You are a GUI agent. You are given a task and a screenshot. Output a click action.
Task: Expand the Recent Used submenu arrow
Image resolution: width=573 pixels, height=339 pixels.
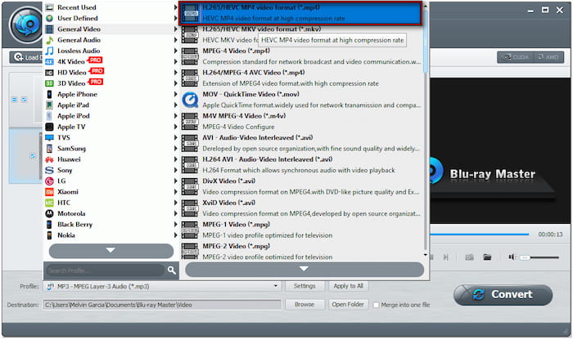coord(175,7)
